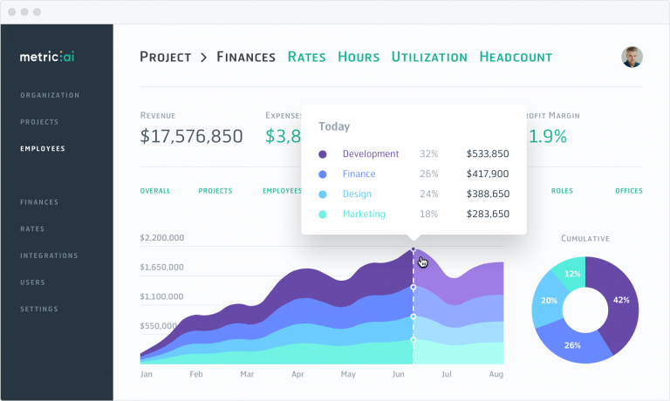This screenshot has height=401, width=670.
Task: Click the user profile avatar
Action: click(x=632, y=58)
